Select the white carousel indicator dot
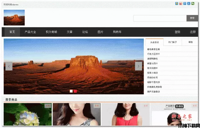The image size is (200, 128). tap(71, 91)
